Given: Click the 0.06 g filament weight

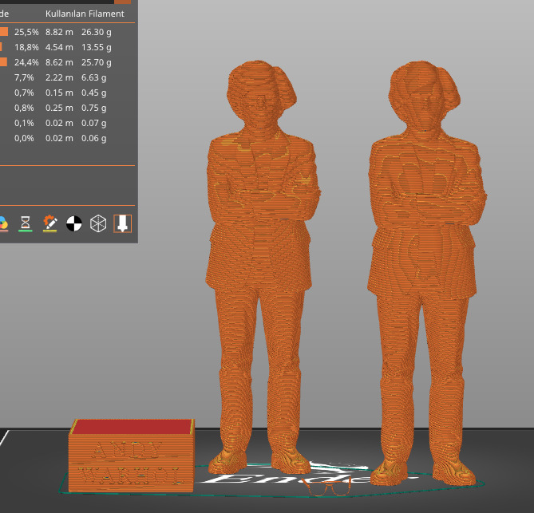Looking at the screenshot, I should (x=93, y=138).
